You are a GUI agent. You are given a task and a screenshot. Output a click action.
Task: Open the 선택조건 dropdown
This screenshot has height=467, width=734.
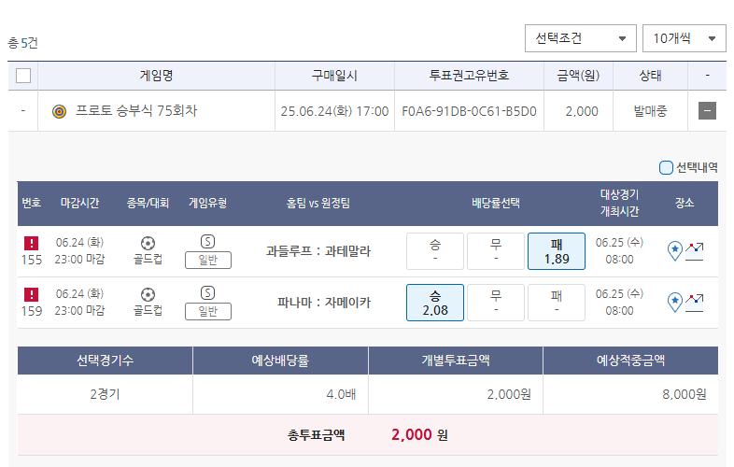pyautogui.click(x=581, y=38)
